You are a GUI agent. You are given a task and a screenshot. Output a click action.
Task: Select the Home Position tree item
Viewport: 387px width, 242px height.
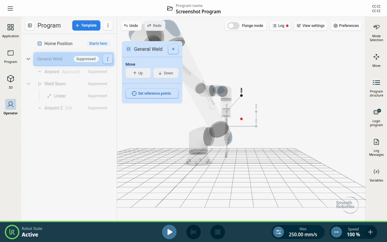pyautogui.click(x=74, y=44)
